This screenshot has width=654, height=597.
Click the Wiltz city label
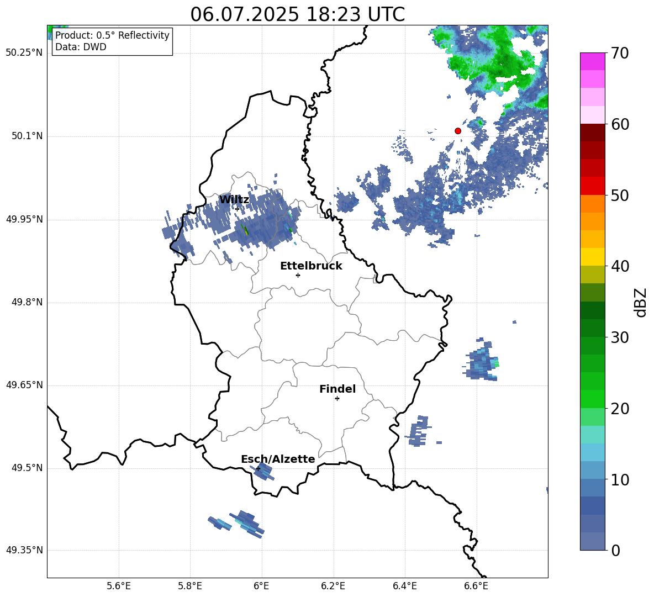[x=234, y=200]
